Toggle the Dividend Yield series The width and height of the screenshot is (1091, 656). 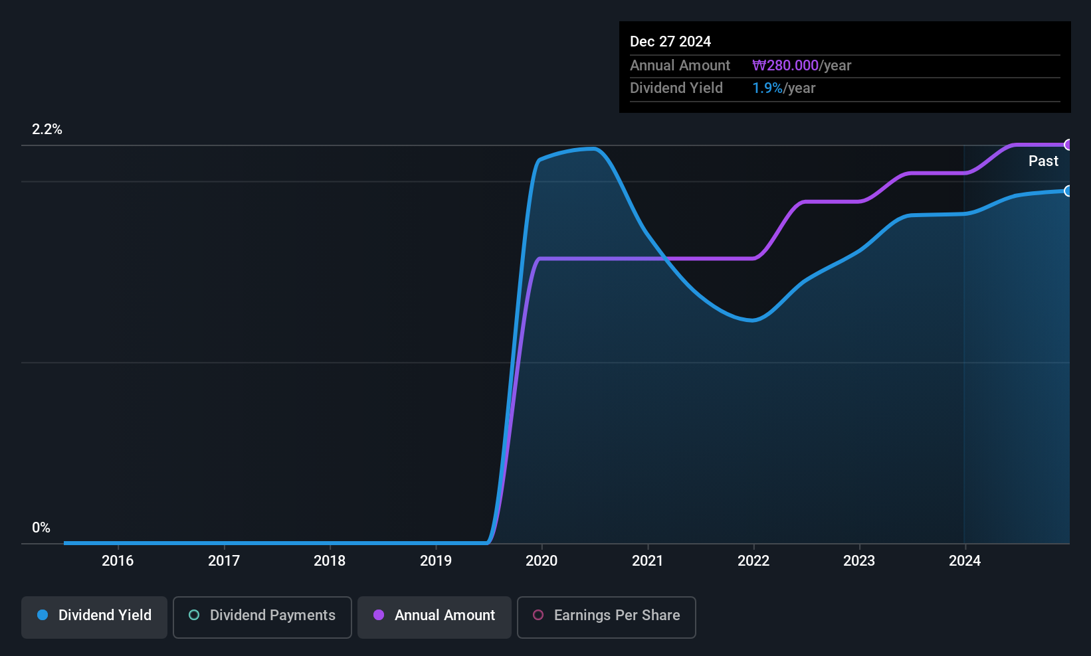(94, 617)
